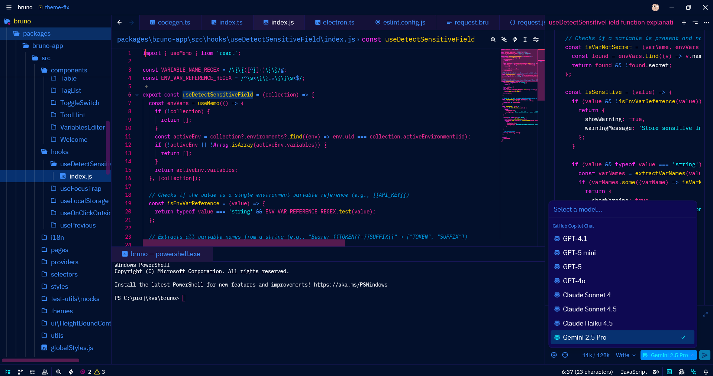Select Claude Sonnet 4.5 from model list
Viewport: 713px width, 376px height.
click(x=622, y=309)
